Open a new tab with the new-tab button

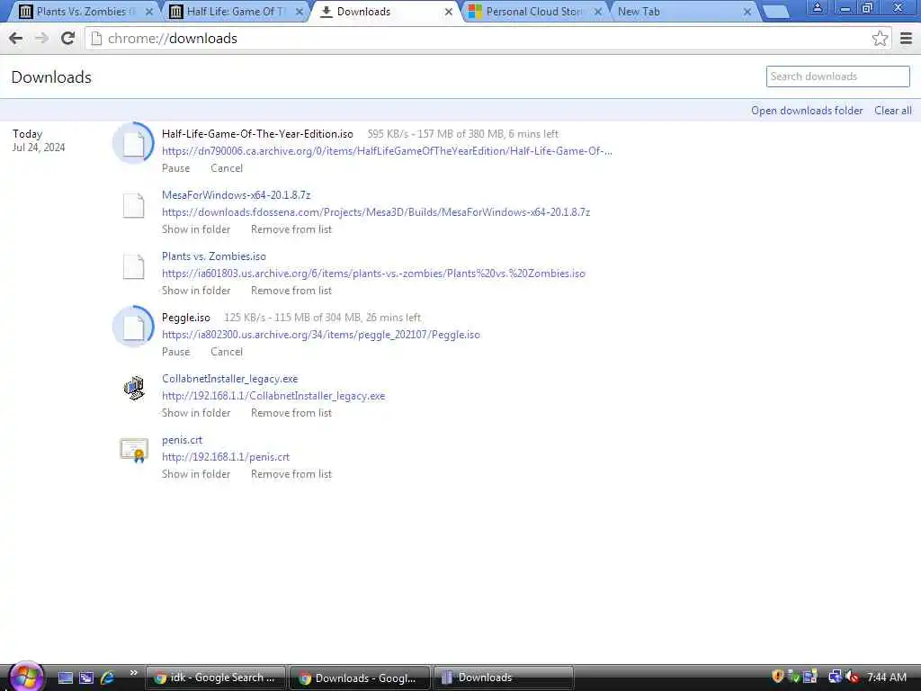click(775, 12)
